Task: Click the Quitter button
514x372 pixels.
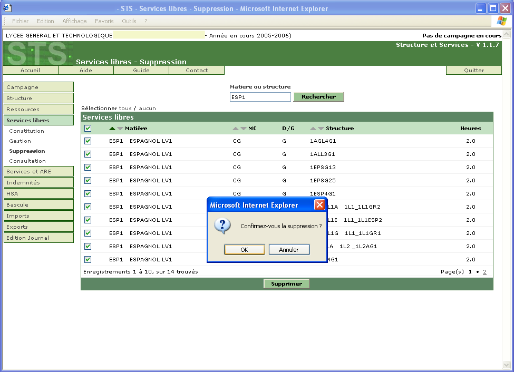Action: click(x=474, y=70)
